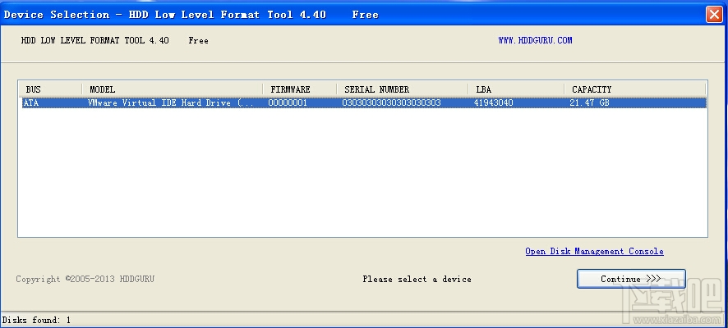Sort by the FIRMWARE column header

pos(299,89)
